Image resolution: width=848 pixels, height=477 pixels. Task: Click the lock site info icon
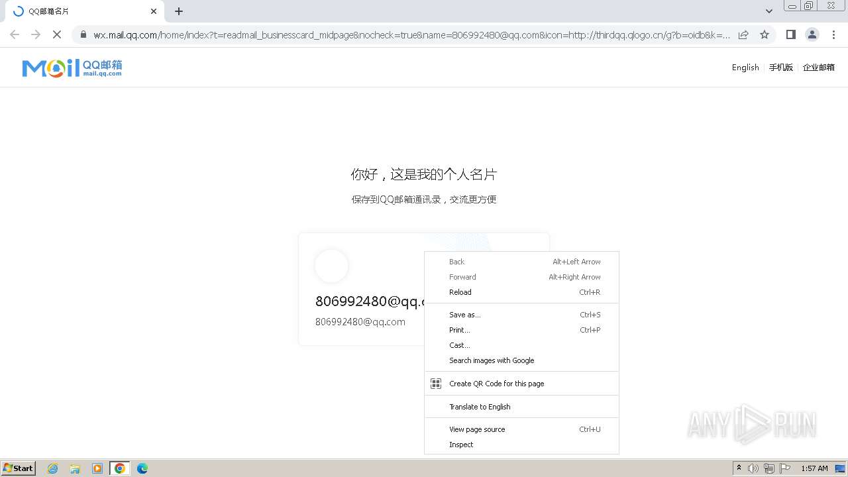pos(83,34)
